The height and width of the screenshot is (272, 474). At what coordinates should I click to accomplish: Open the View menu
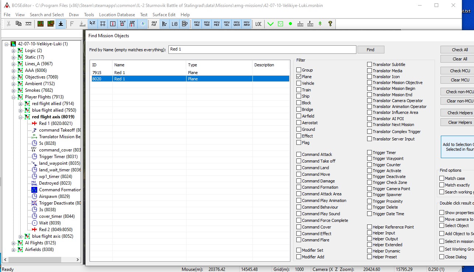coord(20,15)
